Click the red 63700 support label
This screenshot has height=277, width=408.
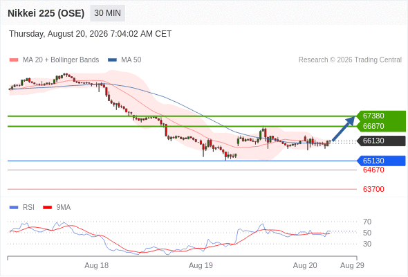point(373,189)
